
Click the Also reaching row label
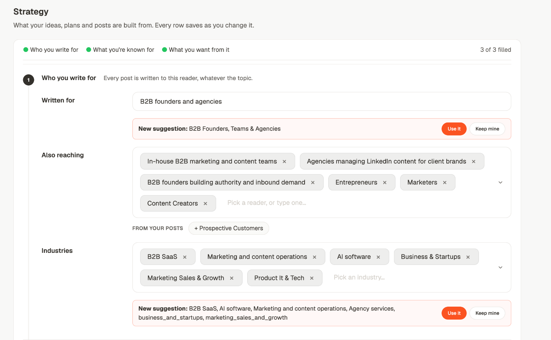coord(63,155)
